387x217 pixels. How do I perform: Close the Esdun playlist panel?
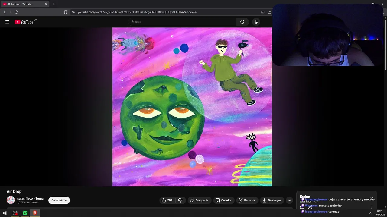point(372,199)
